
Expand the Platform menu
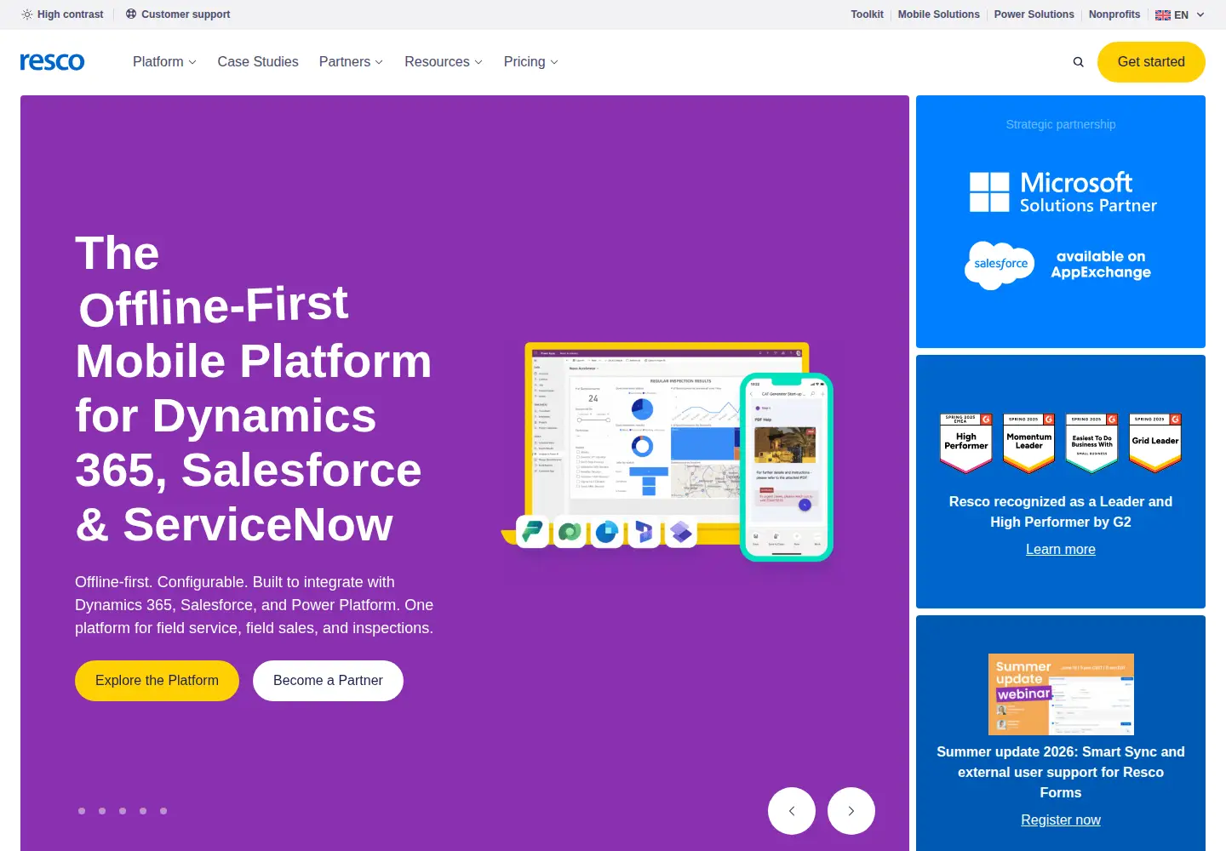[x=164, y=62]
